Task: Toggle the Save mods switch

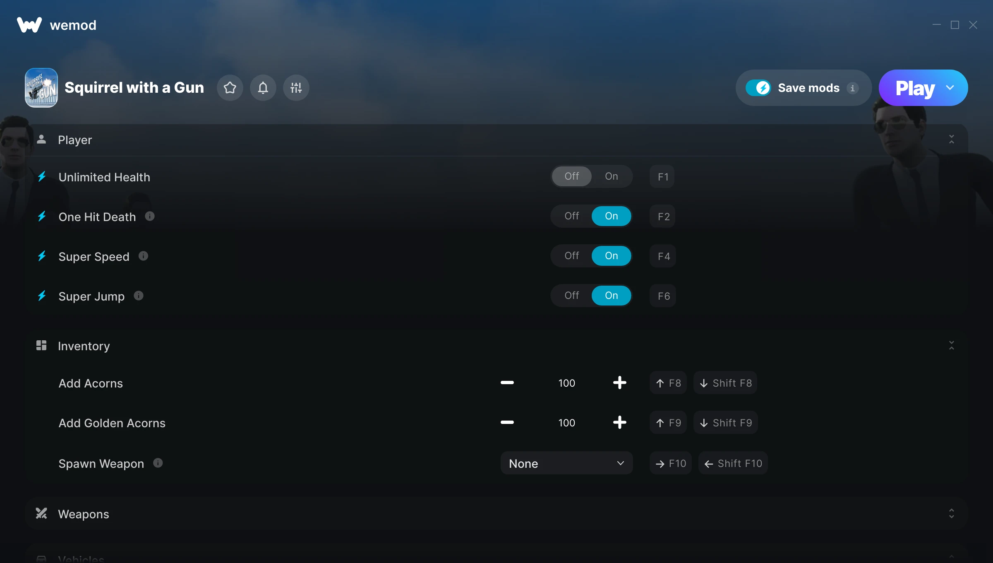Action: coord(758,88)
